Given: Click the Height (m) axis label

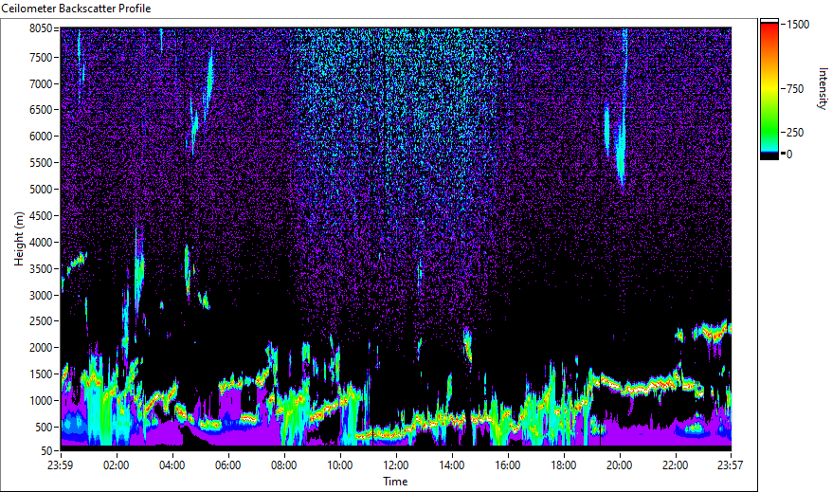Looking at the screenshot, I should click(x=19, y=239).
